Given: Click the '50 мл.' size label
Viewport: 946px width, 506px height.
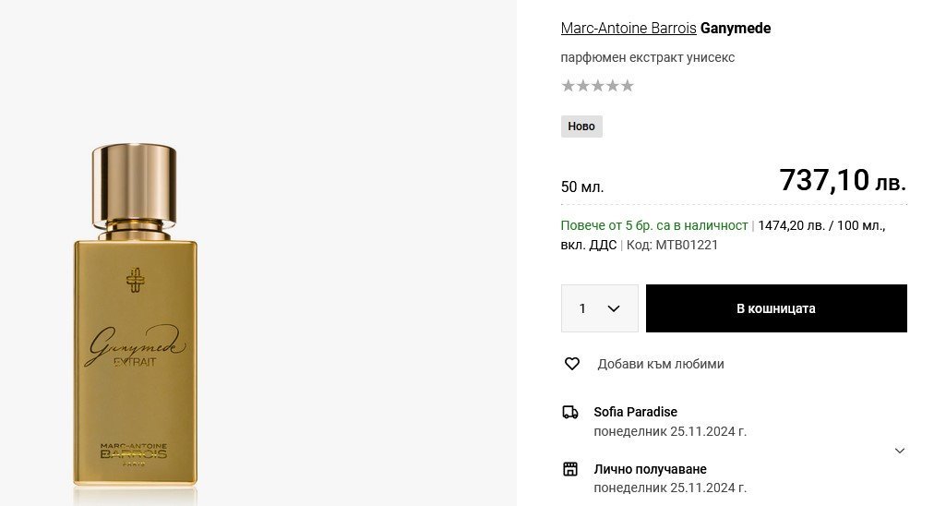Looking at the screenshot, I should [582, 187].
